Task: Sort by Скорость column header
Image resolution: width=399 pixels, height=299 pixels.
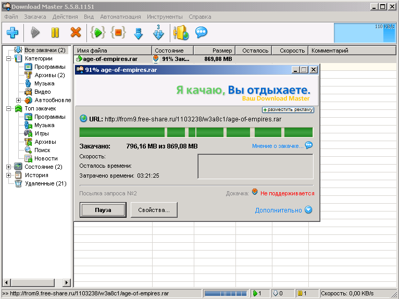Action: tap(290, 51)
